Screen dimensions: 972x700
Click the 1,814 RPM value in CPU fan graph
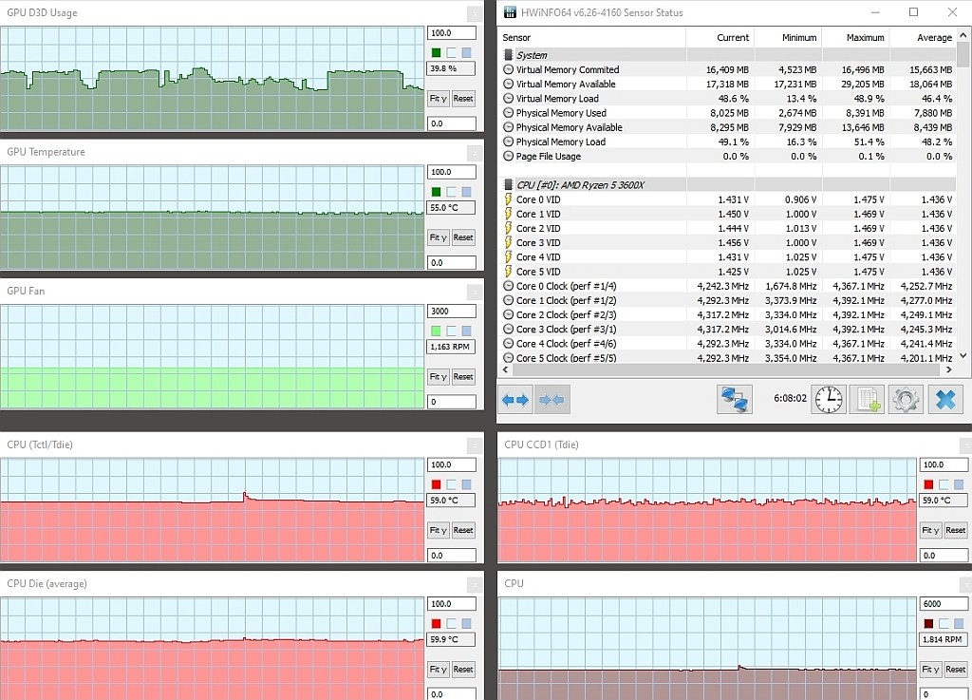(x=944, y=639)
